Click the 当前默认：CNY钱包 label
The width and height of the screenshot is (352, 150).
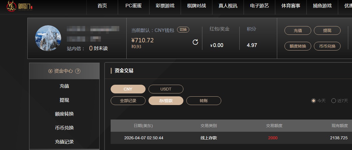pos(153,30)
